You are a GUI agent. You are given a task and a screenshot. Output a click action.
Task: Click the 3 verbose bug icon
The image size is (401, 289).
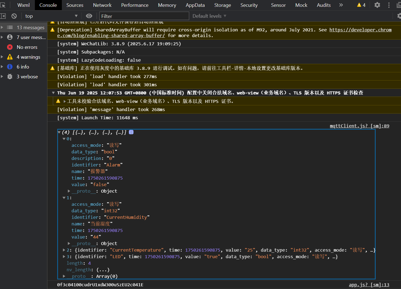click(x=10, y=76)
